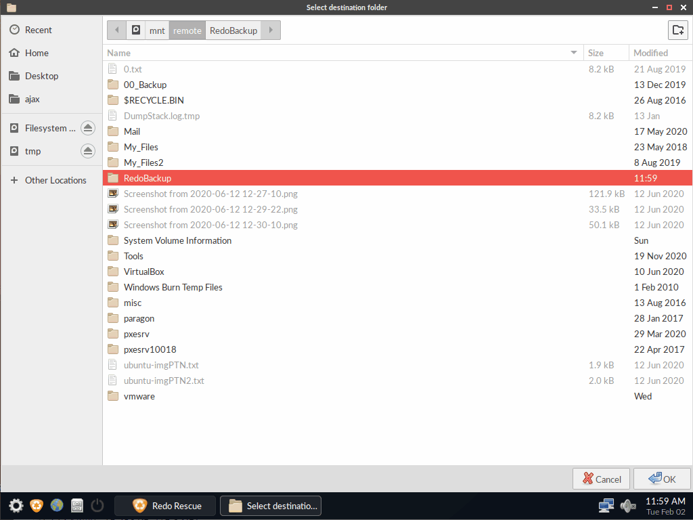The height and width of the screenshot is (520, 693).
Task: Launch the web browser globe icon
Action: (x=57, y=505)
